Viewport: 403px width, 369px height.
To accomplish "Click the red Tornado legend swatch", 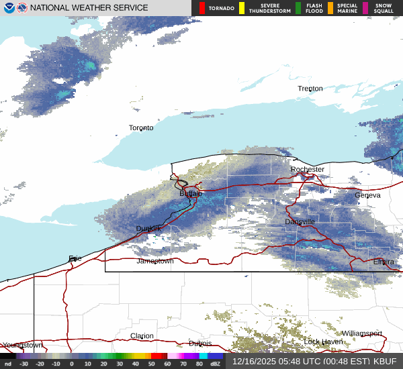I will pyautogui.click(x=202, y=8).
